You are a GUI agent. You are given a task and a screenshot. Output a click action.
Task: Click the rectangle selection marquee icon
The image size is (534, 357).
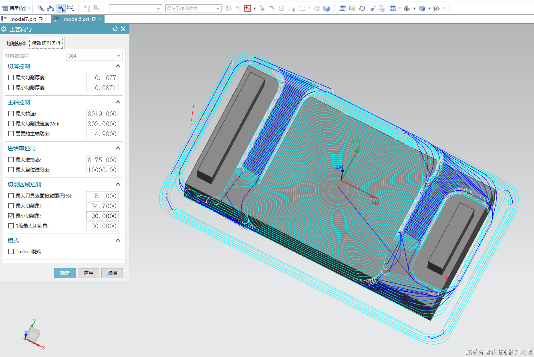(302, 8)
